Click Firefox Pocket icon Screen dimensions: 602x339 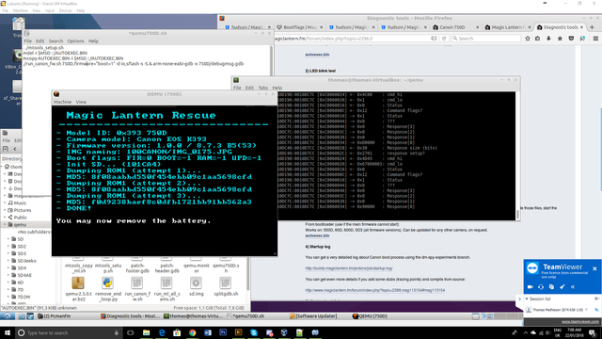(x=571, y=39)
